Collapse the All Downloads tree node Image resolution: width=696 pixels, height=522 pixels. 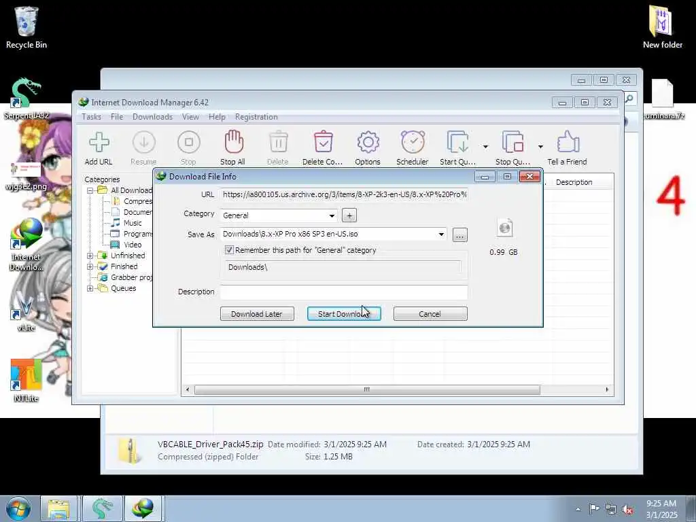point(90,190)
